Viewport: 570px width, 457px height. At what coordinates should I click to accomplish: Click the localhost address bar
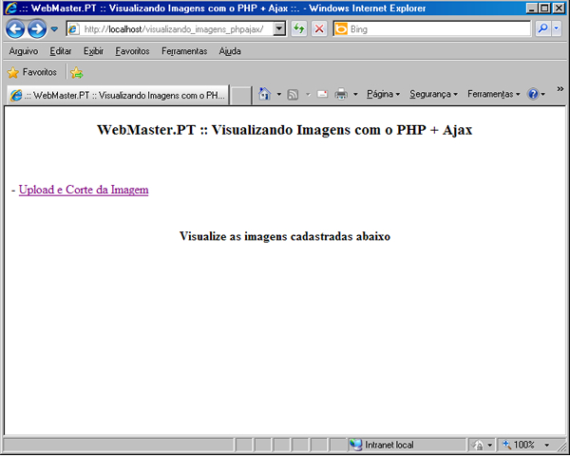pos(170,29)
